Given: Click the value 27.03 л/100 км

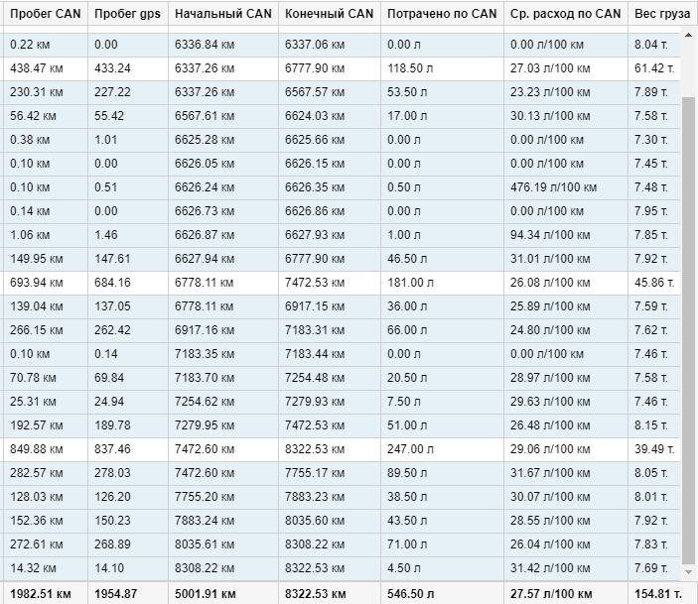Looking at the screenshot, I should (x=550, y=68).
